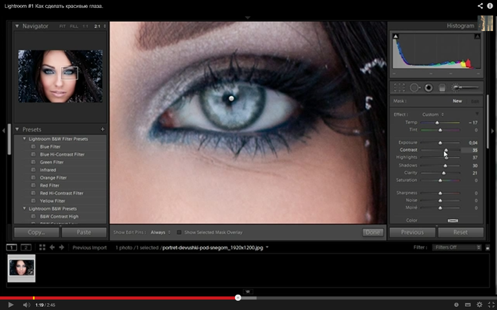
Task: Select the Red Eye Correction tool
Action: pyautogui.click(x=429, y=87)
